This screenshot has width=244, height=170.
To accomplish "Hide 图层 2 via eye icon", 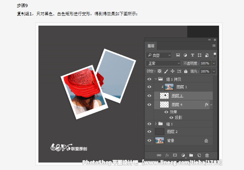I will point(149,132).
